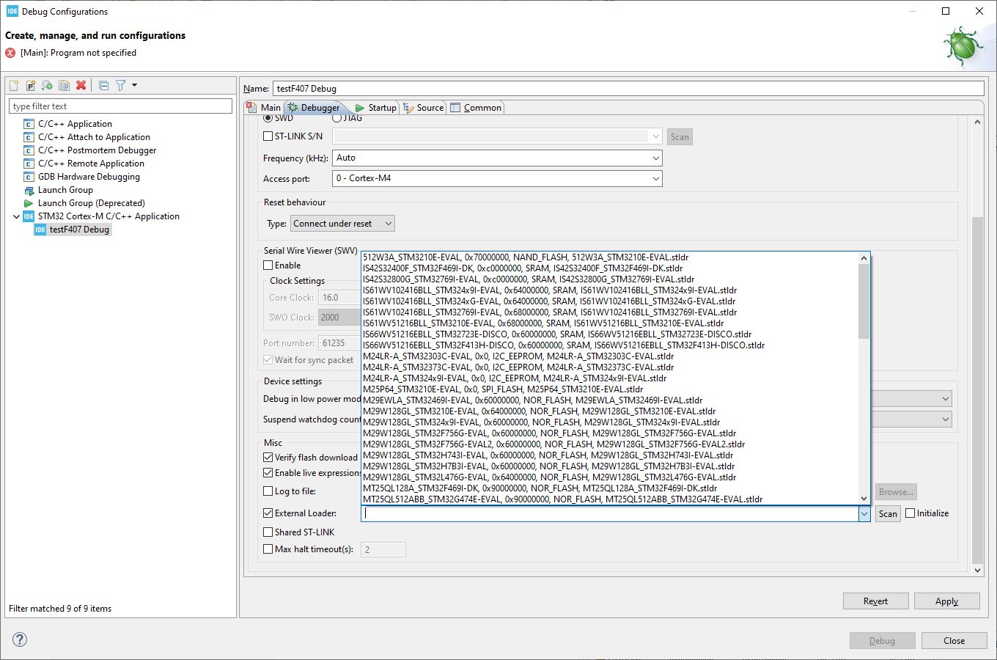The width and height of the screenshot is (997, 660).
Task: Click Export launch configuration icon
Action: [47, 86]
